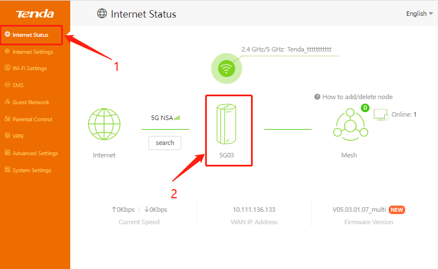
Task: Open Internet Status in sidebar
Action: [30, 35]
